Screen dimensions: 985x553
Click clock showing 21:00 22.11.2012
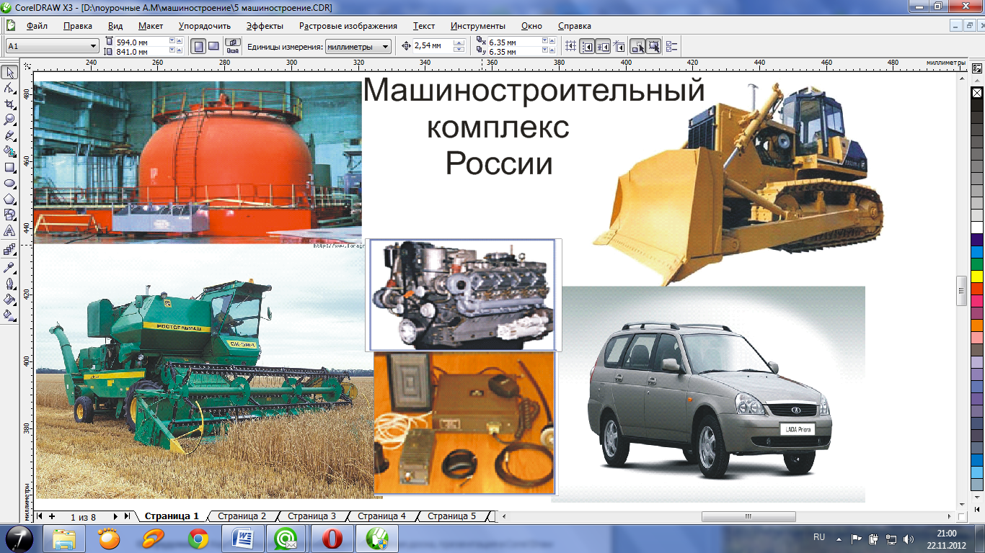click(945, 538)
